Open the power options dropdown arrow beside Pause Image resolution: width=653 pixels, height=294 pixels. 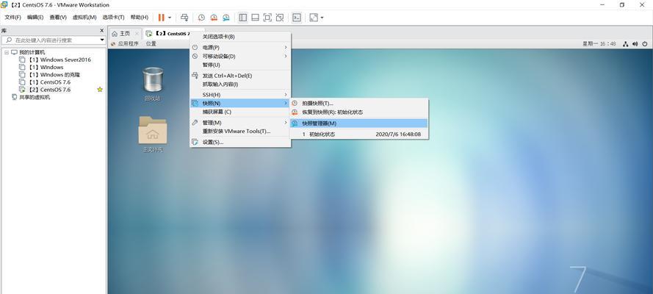click(x=170, y=18)
